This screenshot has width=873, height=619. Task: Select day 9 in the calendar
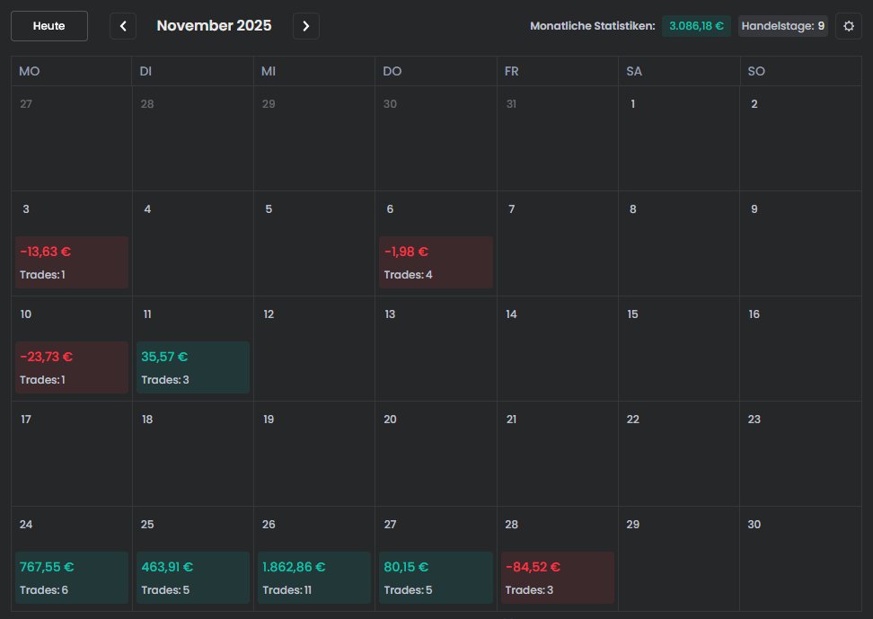tap(800, 243)
